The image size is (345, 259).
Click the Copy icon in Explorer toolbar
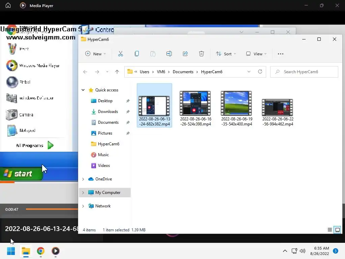(137, 54)
